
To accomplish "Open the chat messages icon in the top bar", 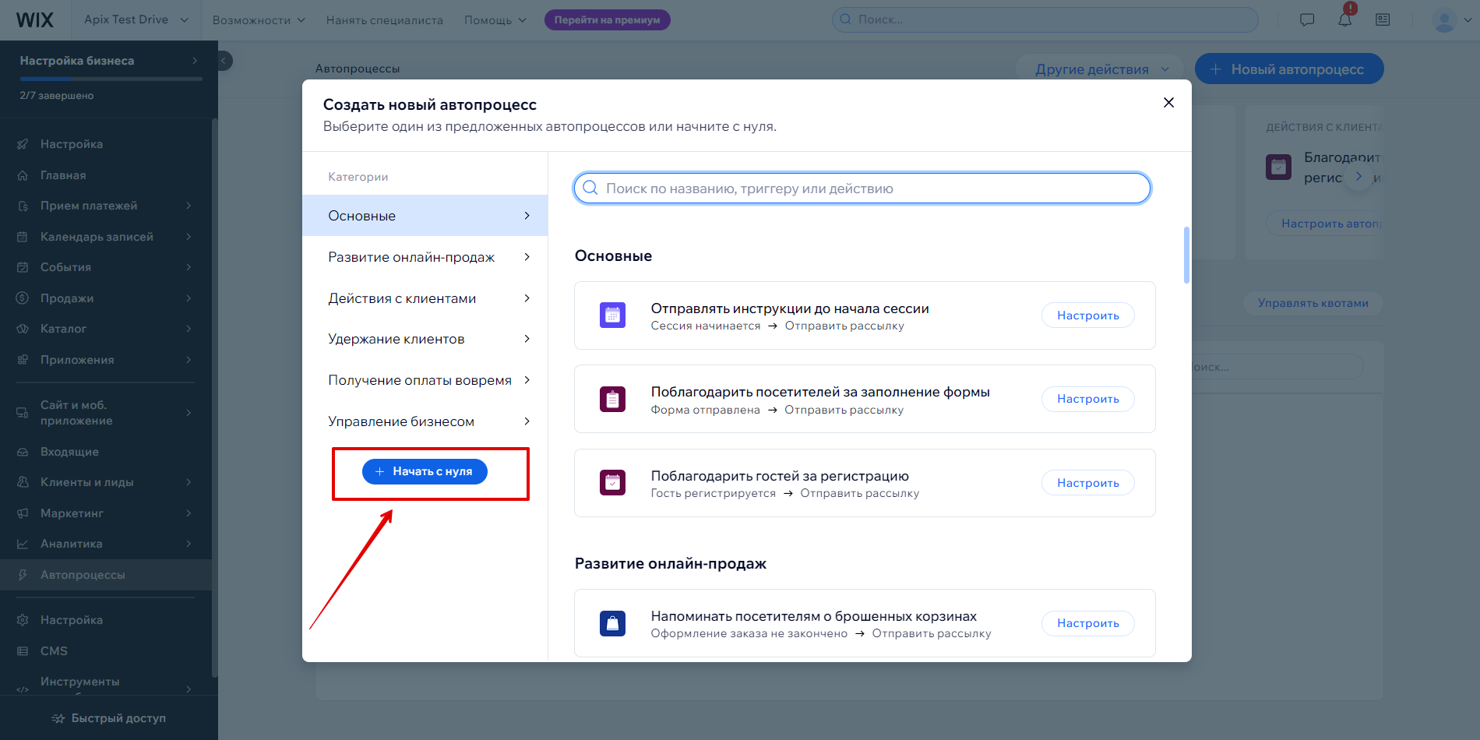I will (x=1307, y=20).
